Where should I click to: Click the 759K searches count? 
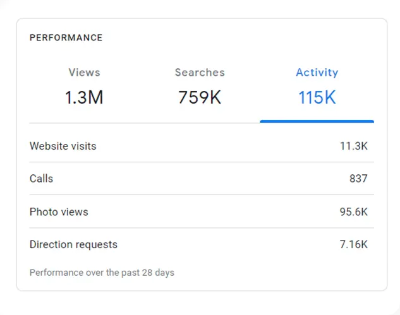[200, 98]
